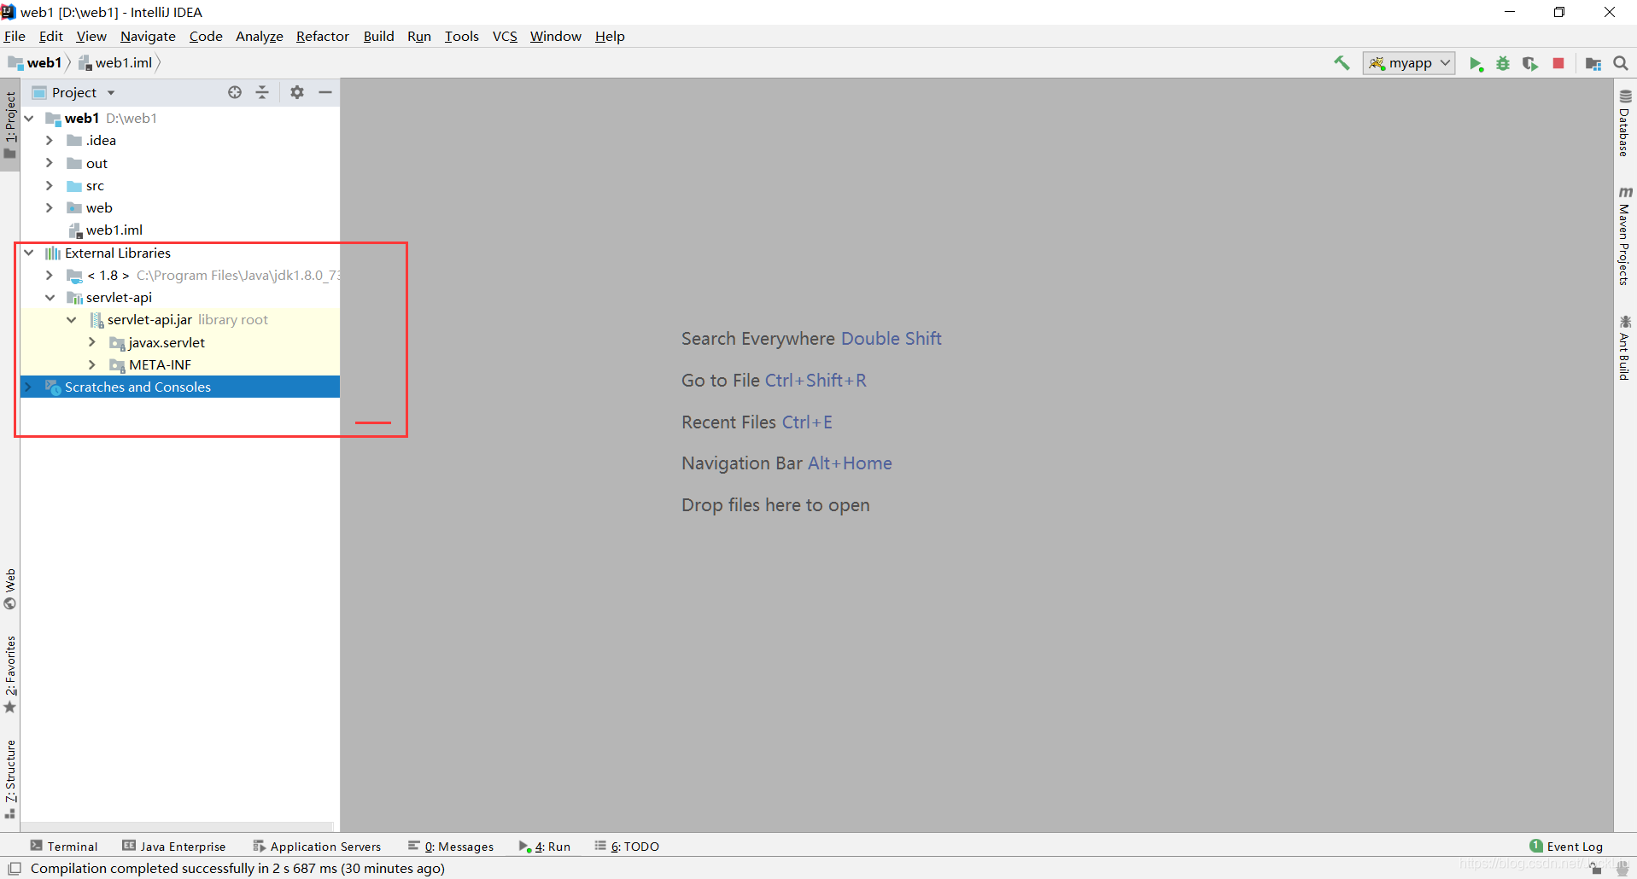Open the 4: Run tool window

(x=545, y=847)
